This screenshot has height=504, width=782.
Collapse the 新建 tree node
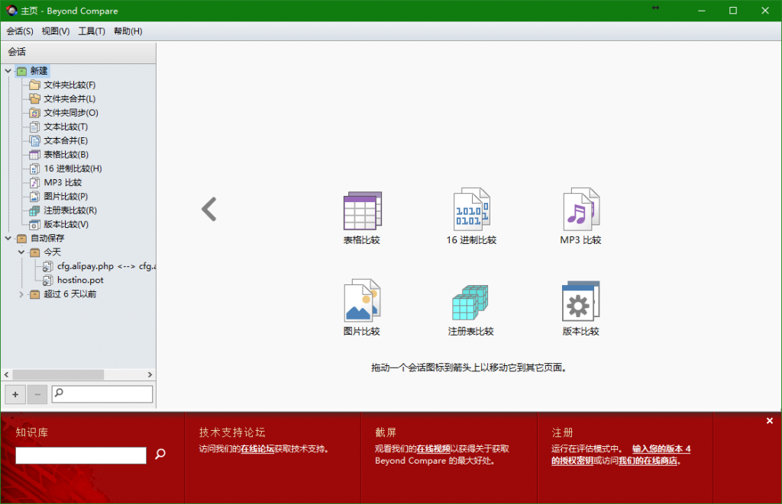(x=8, y=71)
